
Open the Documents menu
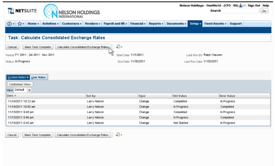click(176, 24)
